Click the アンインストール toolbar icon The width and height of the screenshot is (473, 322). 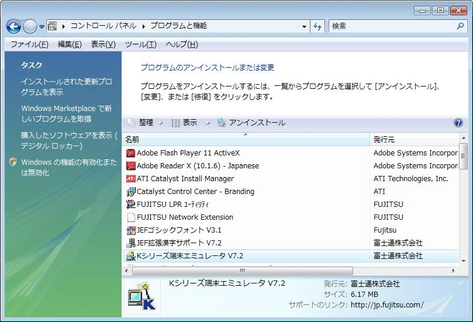click(x=222, y=123)
